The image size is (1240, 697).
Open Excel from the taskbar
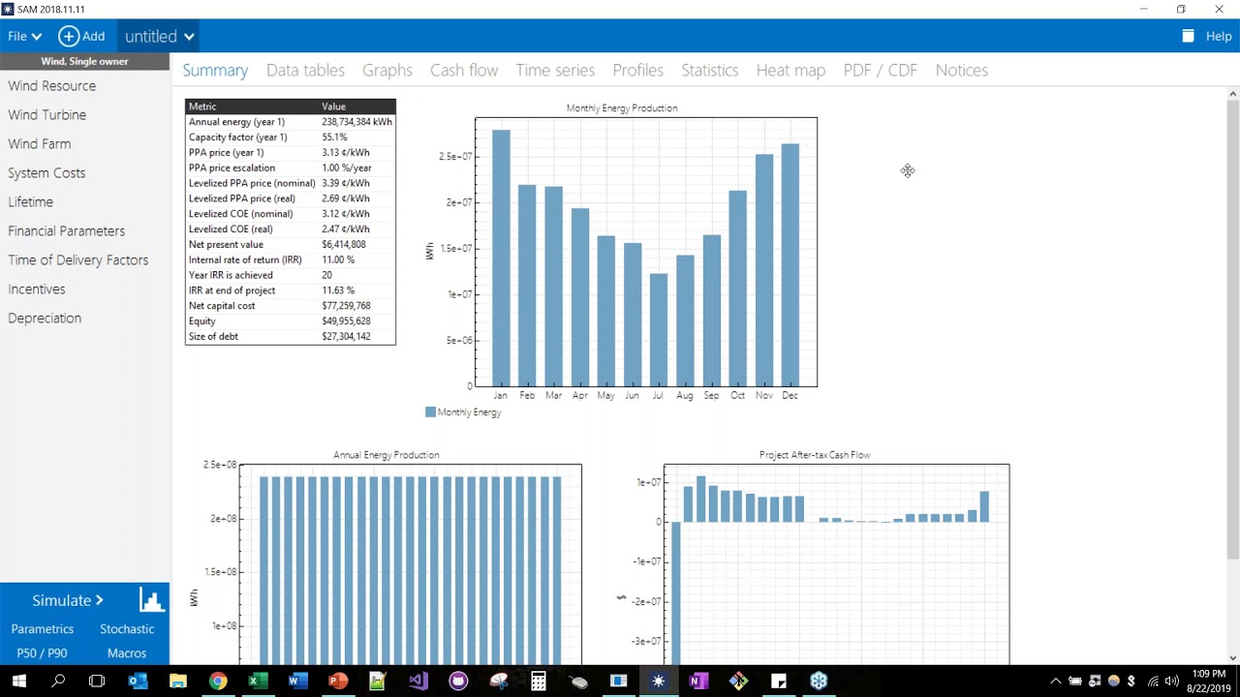tap(258, 682)
